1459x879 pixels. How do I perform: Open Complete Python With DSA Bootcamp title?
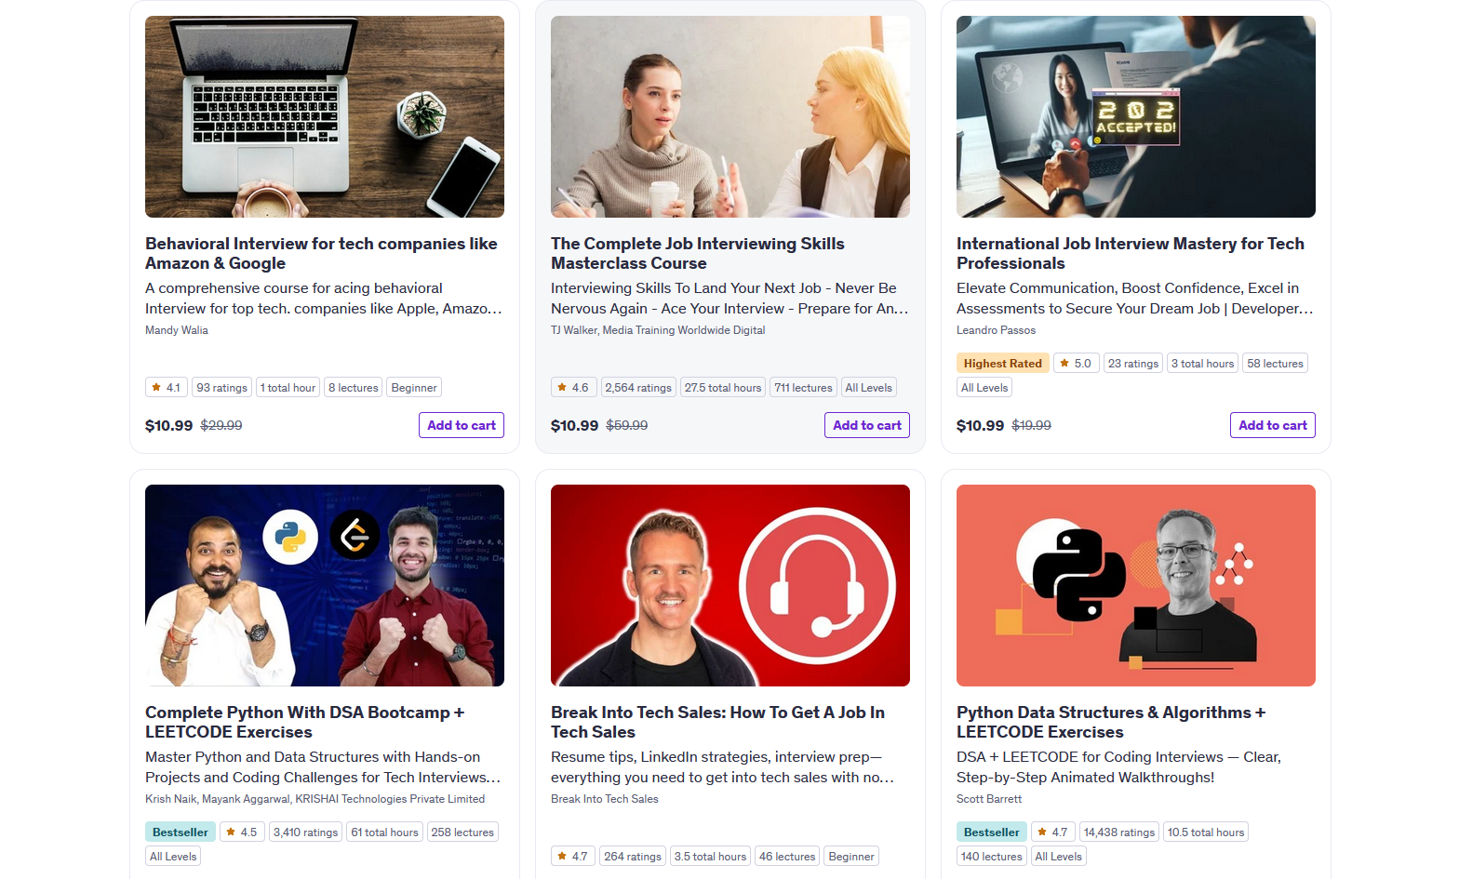point(304,722)
